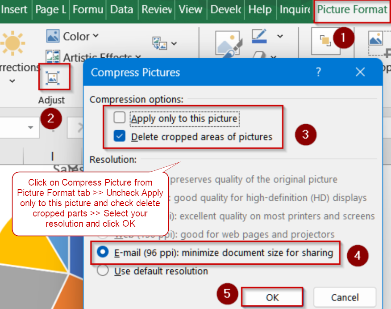
Task: Expand the Corrections dropdown chevron
Action: click(x=12, y=81)
